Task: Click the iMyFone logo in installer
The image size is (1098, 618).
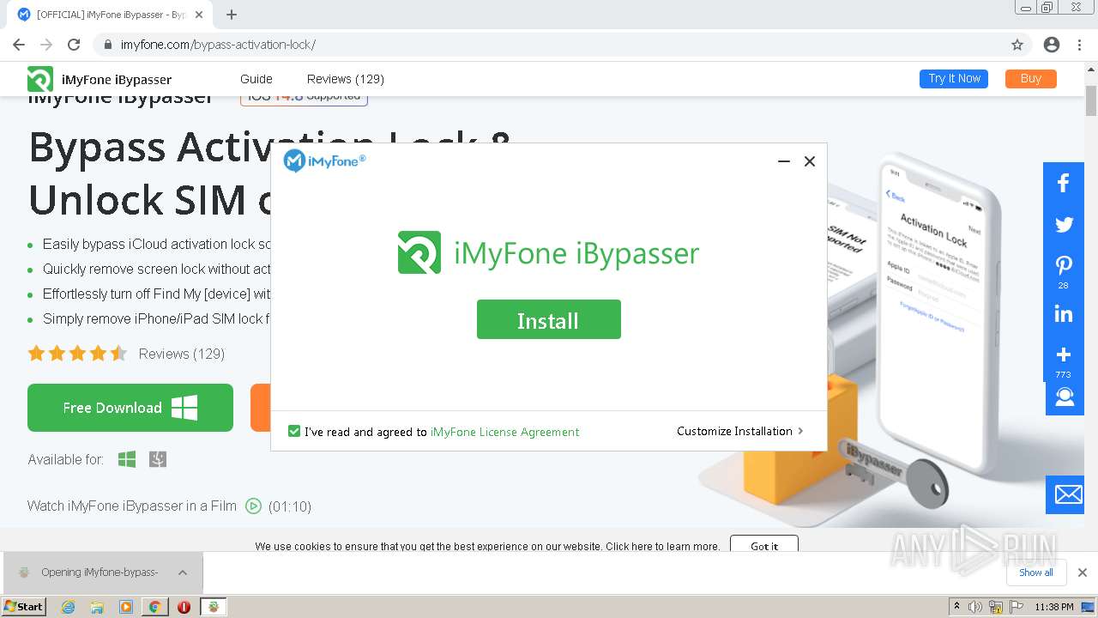Action: click(325, 161)
